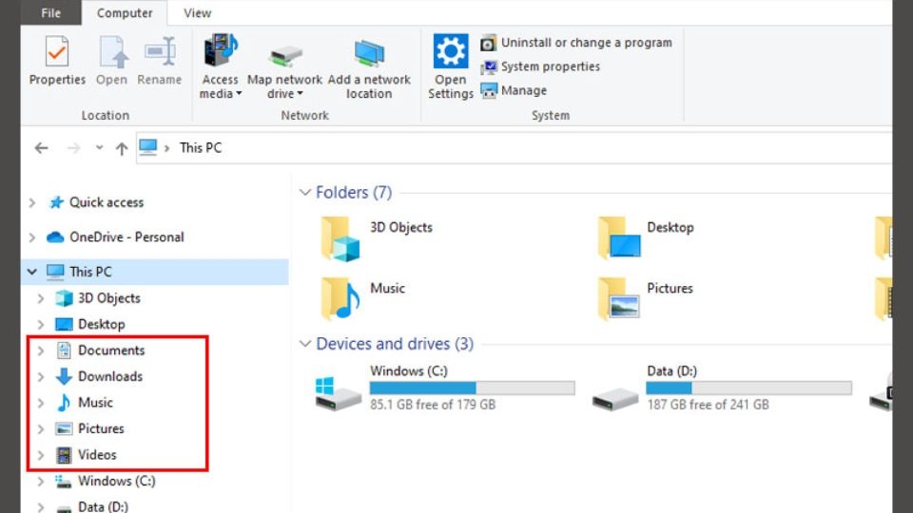Go back with the back arrow
Screen dimensions: 913x513
click(41, 148)
